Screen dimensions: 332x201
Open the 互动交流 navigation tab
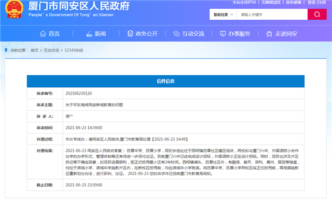tap(193, 33)
